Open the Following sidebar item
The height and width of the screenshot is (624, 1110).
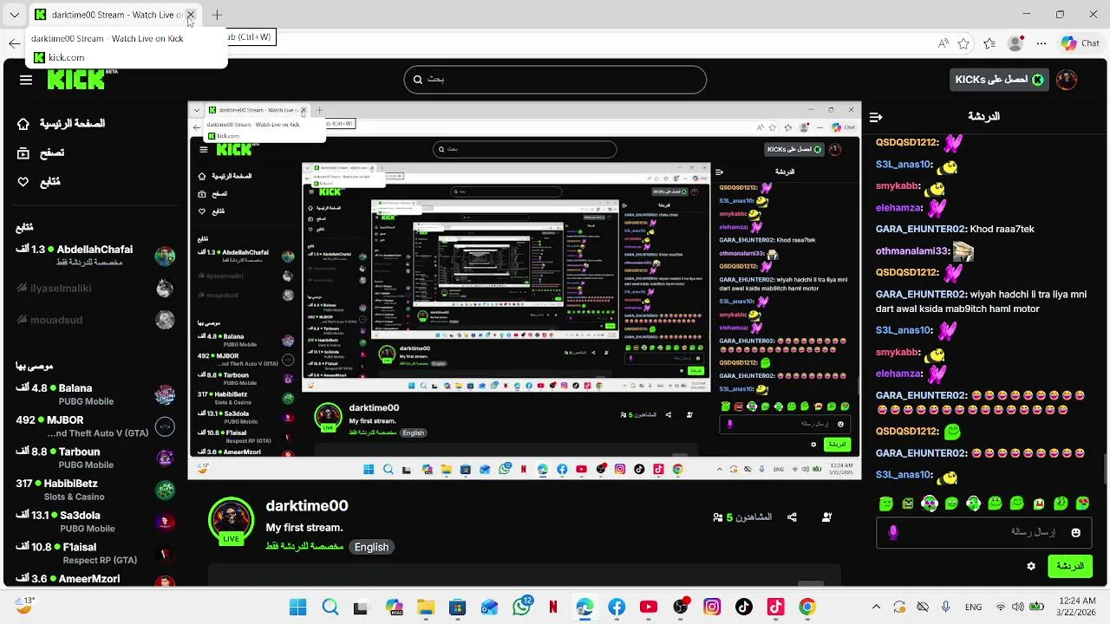pyautogui.click(x=50, y=182)
